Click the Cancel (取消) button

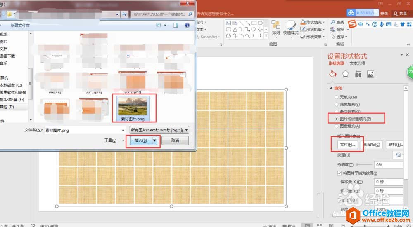pos(175,141)
